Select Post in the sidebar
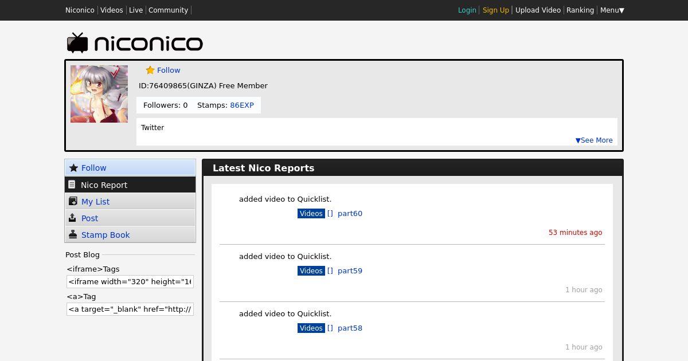Screen dimensions: 688x361 tap(130, 218)
